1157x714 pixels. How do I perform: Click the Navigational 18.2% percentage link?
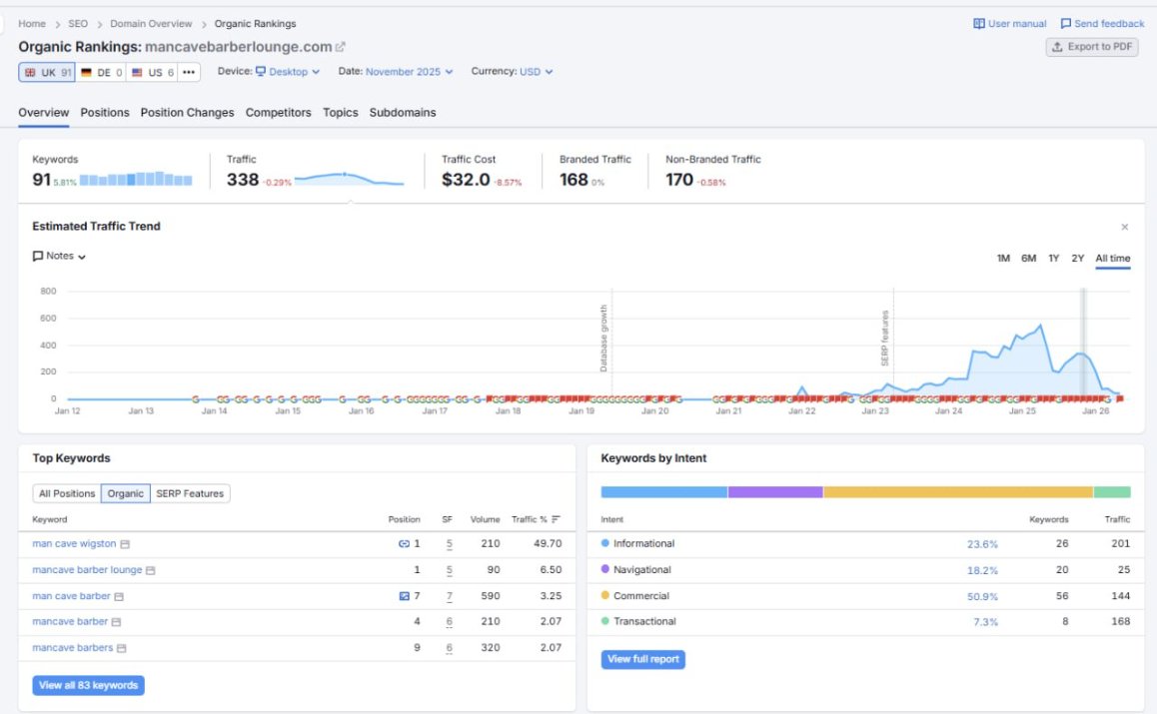pos(982,570)
